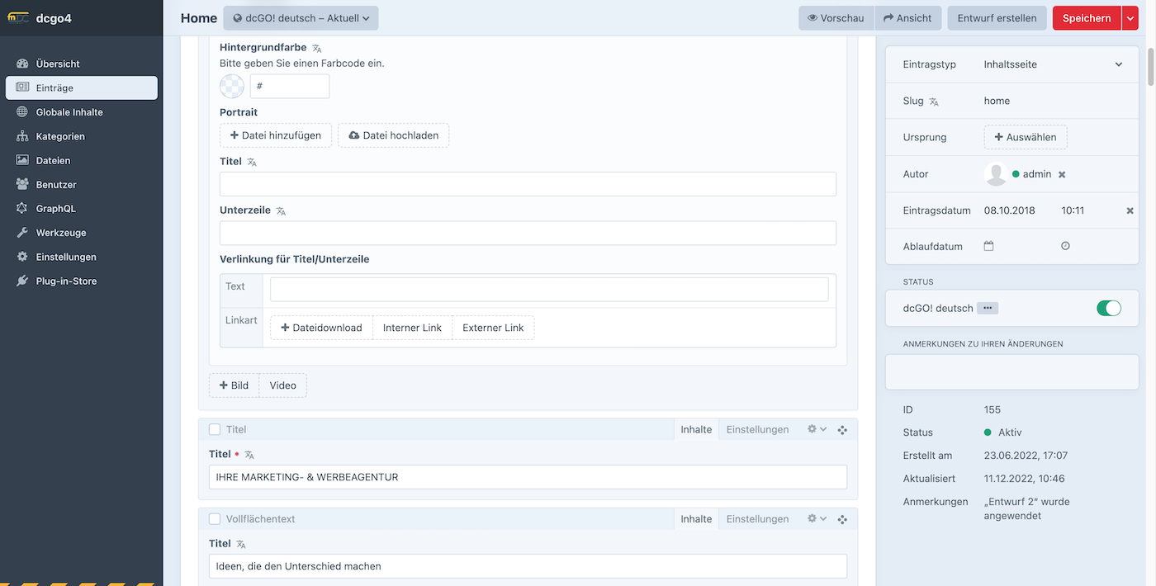The height and width of the screenshot is (586, 1156).
Task: Click translate icon beside Portrait block Titel
Action: (252, 163)
